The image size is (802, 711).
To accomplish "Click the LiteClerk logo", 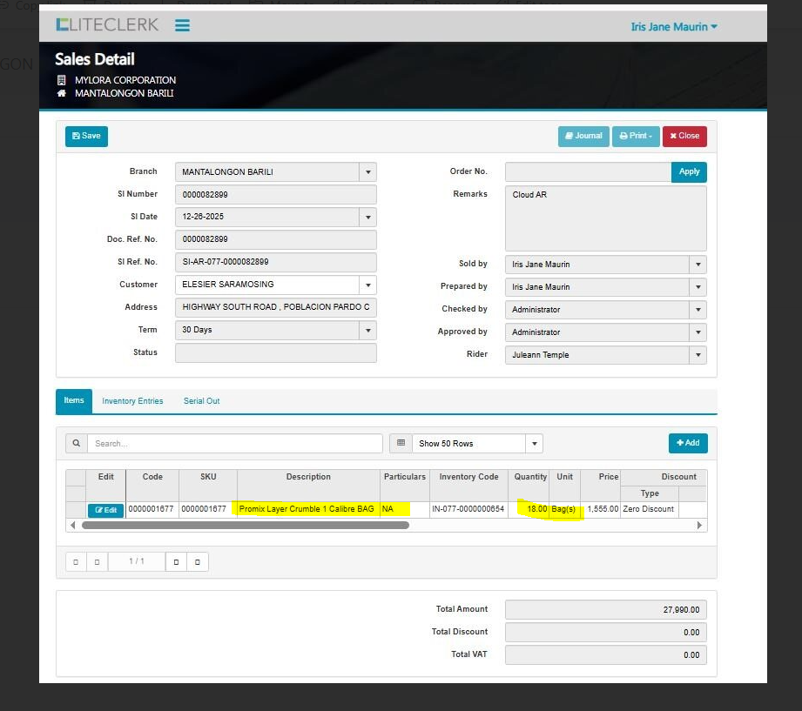I will tap(107, 25).
